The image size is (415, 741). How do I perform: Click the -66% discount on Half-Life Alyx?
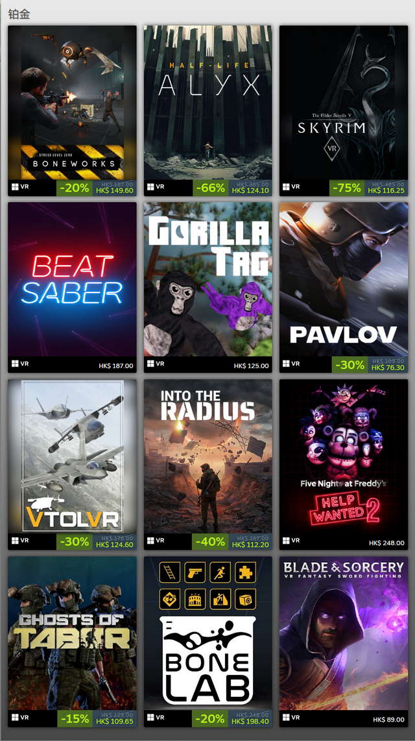click(210, 188)
